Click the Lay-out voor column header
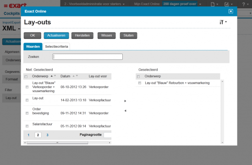The width and height of the screenshot is (252, 165). coord(98,76)
